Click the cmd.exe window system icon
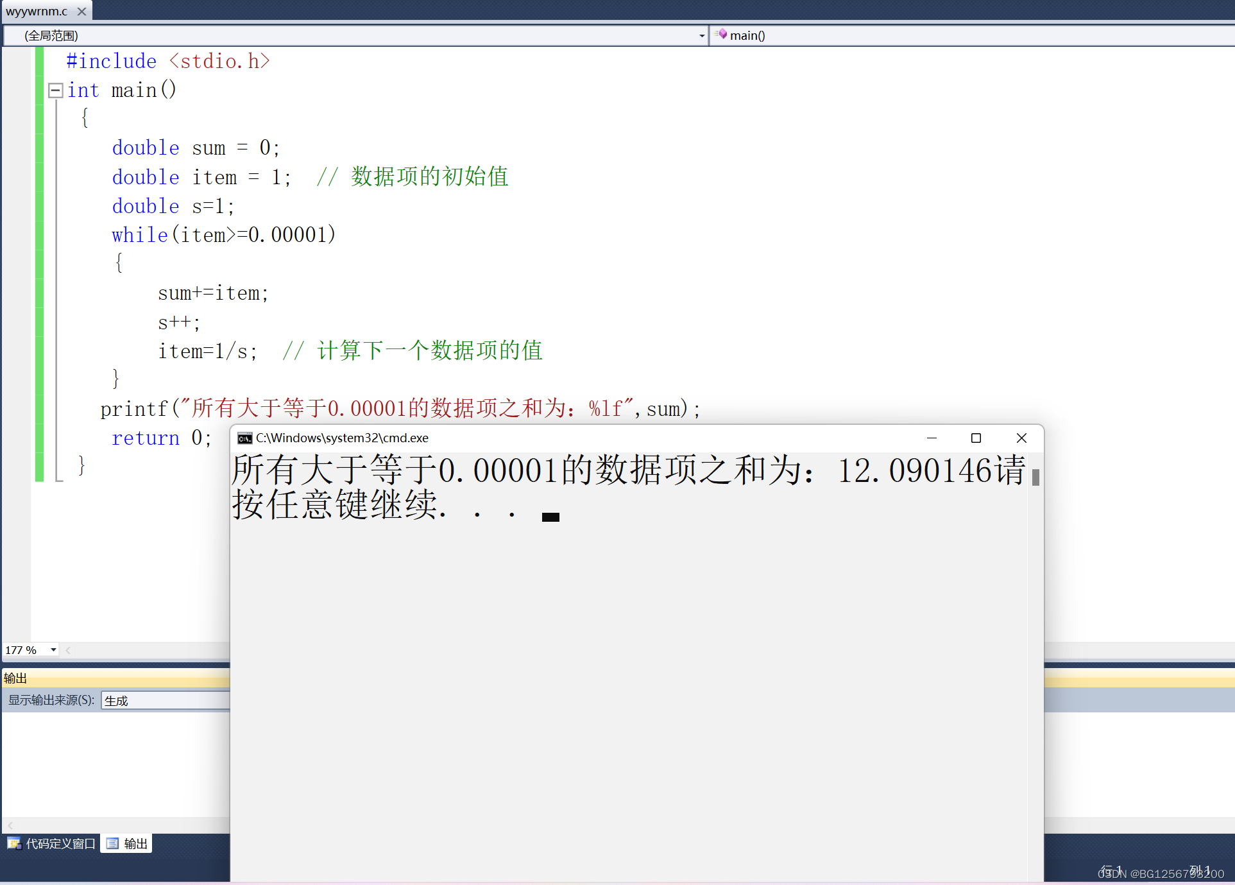This screenshot has width=1235, height=885. (244, 438)
